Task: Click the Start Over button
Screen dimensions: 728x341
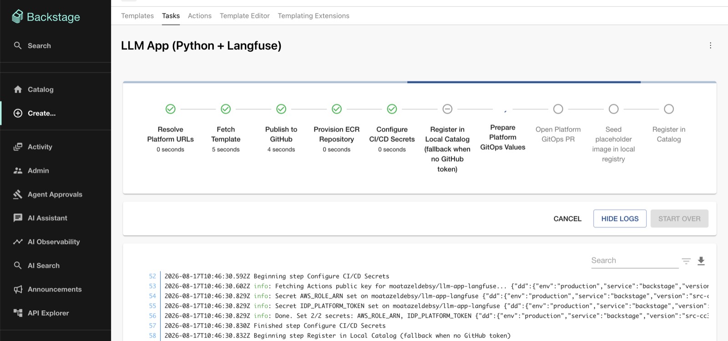Action: pyautogui.click(x=679, y=219)
